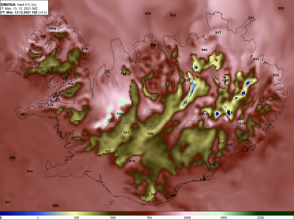This screenshot has height=220, width=294.
Task: Click the 1028 value label
Action: tap(241, 123)
